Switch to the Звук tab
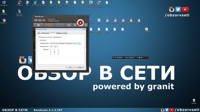 click(x=39, y=33)
